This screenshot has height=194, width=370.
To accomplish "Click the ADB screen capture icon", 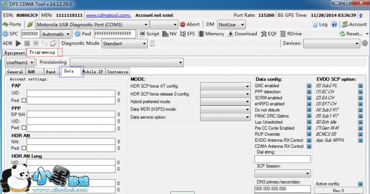I will [36, 43].
